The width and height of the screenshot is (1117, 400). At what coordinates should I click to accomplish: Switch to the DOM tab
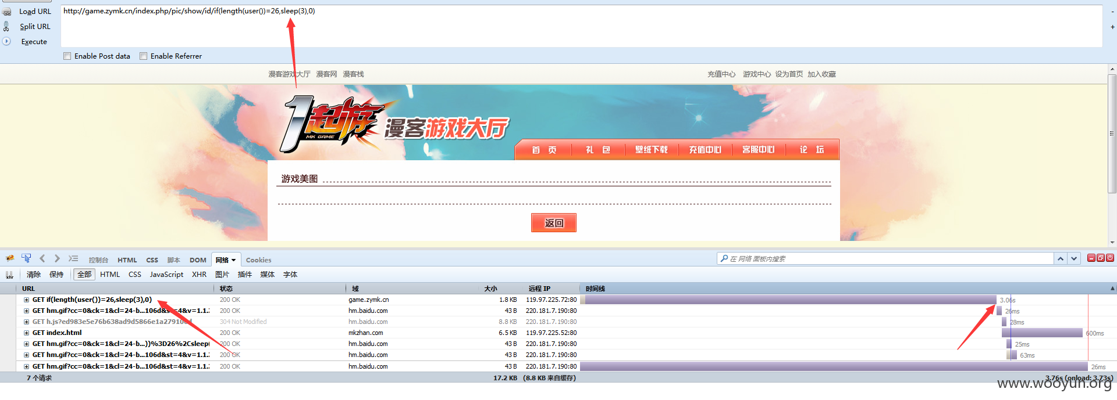198,260
